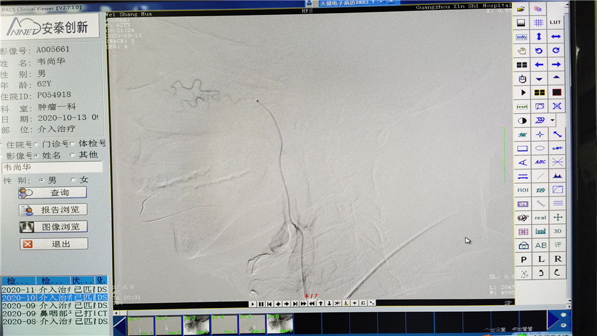Enable the 3D view tool

tap(557, 231)
